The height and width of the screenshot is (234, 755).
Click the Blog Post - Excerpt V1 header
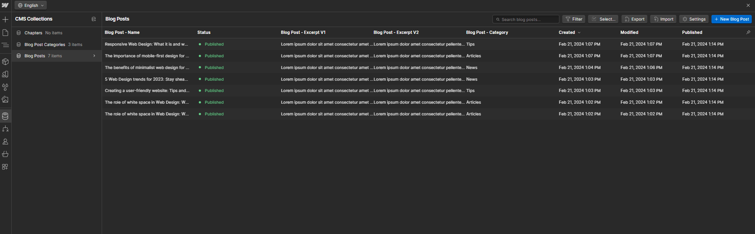tap(303, 32)
